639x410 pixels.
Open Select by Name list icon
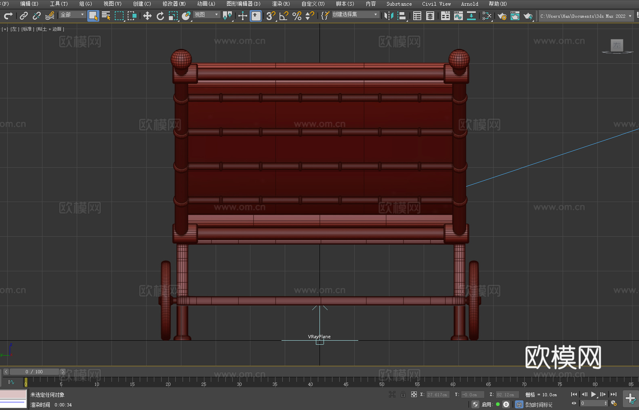click(x=106, y=16)
